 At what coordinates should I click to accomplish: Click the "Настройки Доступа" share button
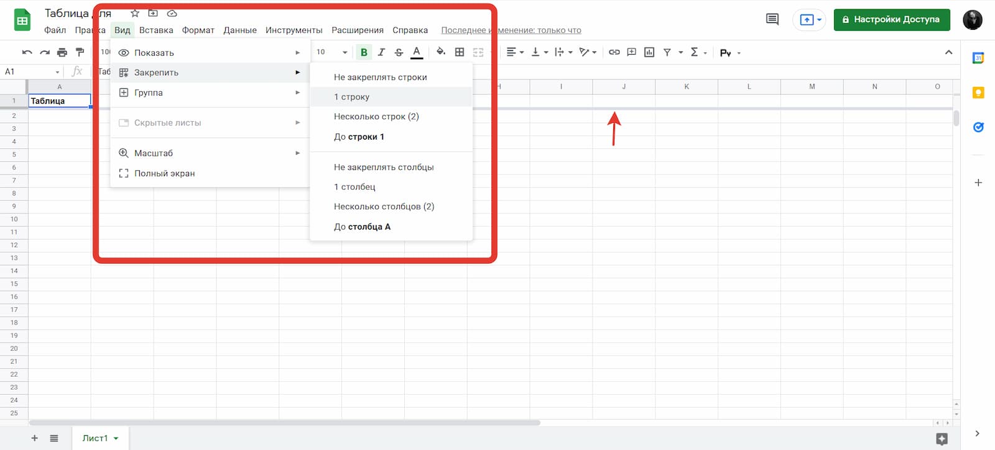891,20
